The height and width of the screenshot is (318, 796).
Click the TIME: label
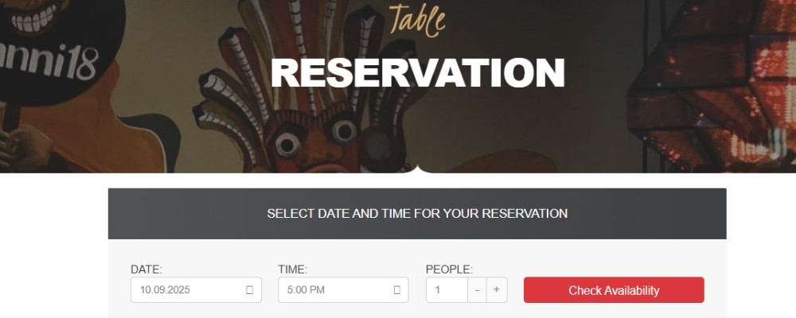tap(293, 270)
